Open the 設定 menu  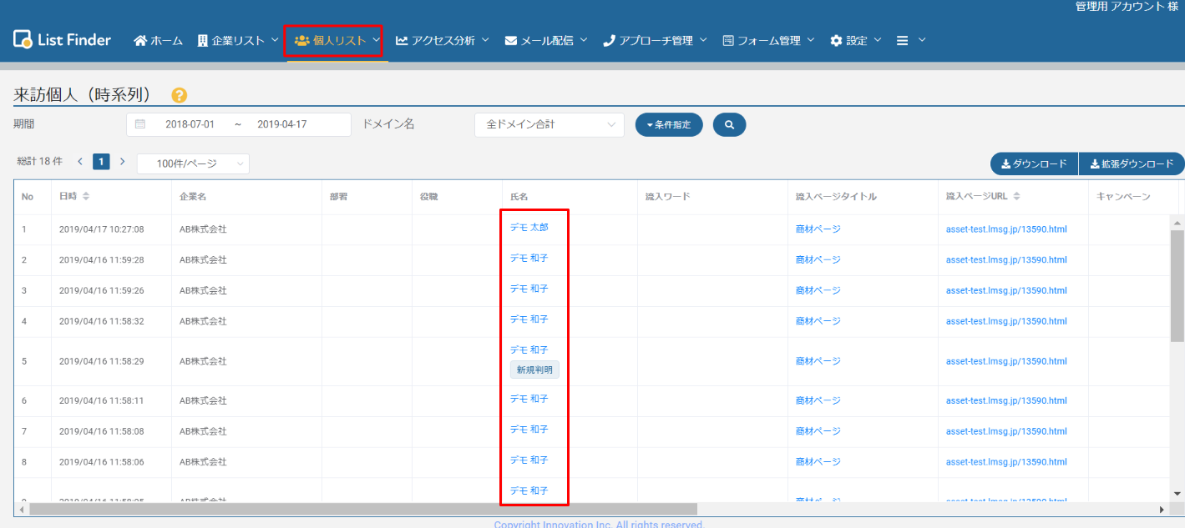pyautogui.click(x=855, y=40)
